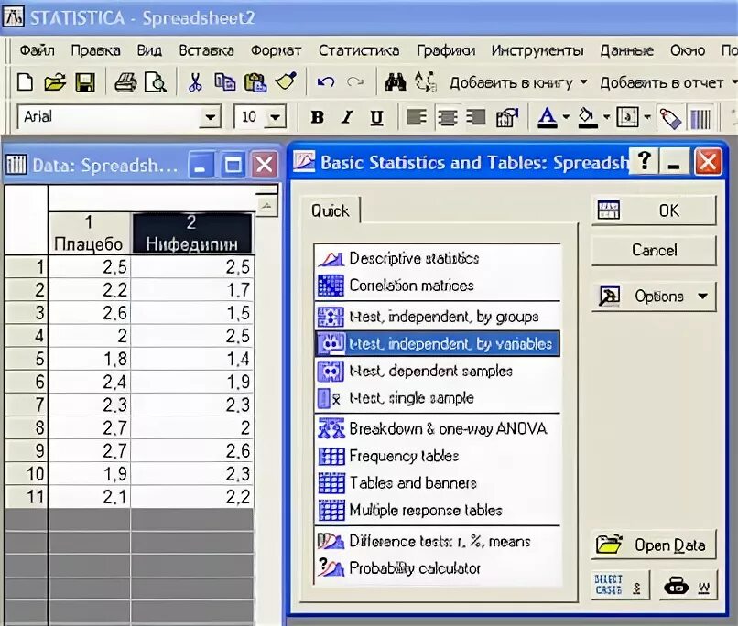Open the cell format dialog icon
The image size is (738, 626).
point(507,117)
